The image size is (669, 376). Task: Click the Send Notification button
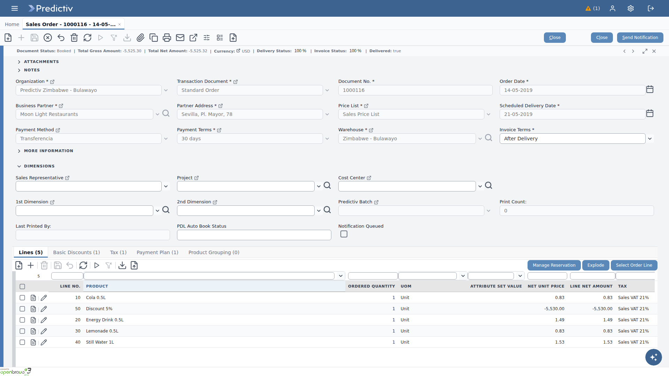coord(640,38)
